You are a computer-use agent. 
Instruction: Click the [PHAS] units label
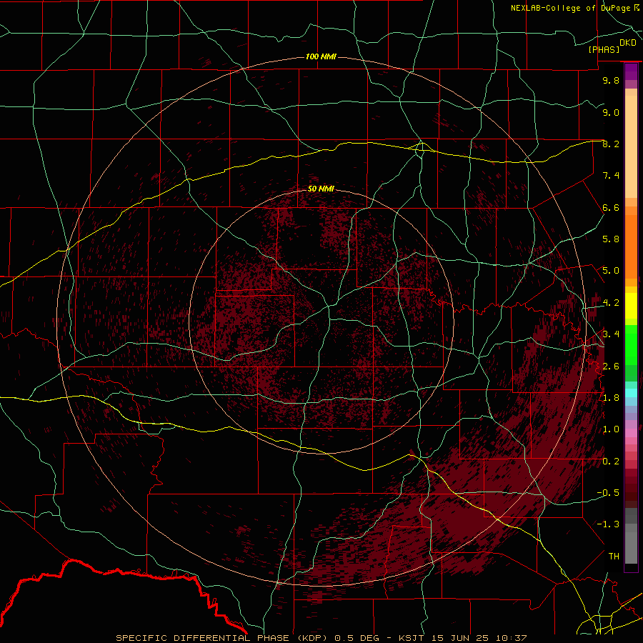click(x=604, y=49)
